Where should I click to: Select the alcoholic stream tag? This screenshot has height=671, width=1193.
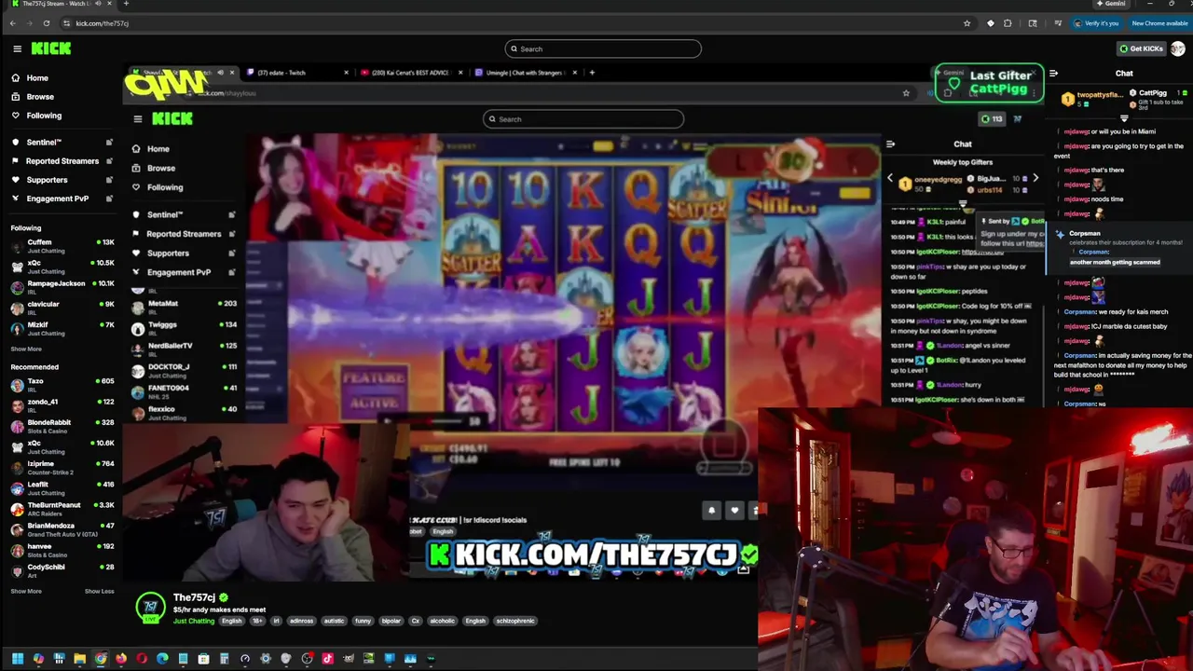click(x=442, y=621)
